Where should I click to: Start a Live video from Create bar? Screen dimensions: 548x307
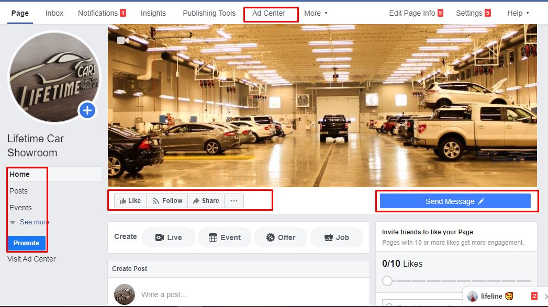tap(169, 237)
